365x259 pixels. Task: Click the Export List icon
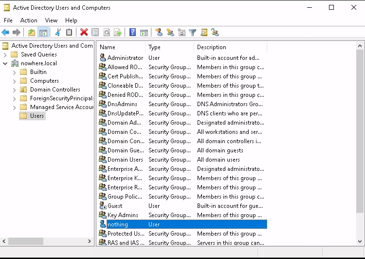pos(118,32)
